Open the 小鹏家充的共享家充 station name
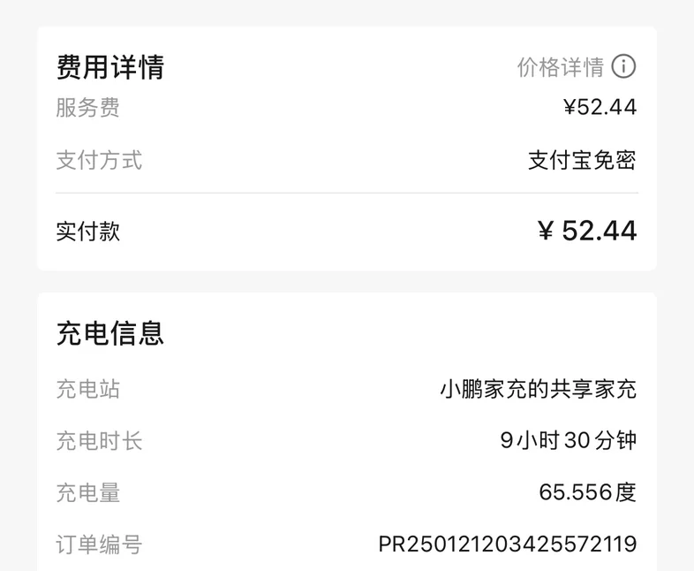Screen dimensions: 694x571 [x=539, y=389]
